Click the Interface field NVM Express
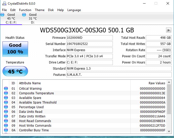Image resolution: width=174 pixels, height=138 pixels. (x=90, y=50)
